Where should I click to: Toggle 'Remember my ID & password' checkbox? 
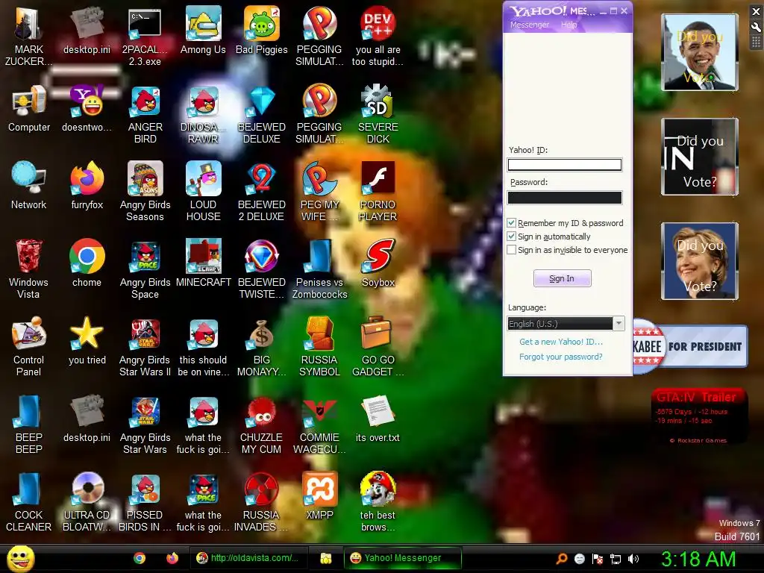511,222
